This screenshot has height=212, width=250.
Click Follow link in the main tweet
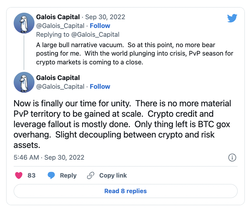[x=100, y=86]
